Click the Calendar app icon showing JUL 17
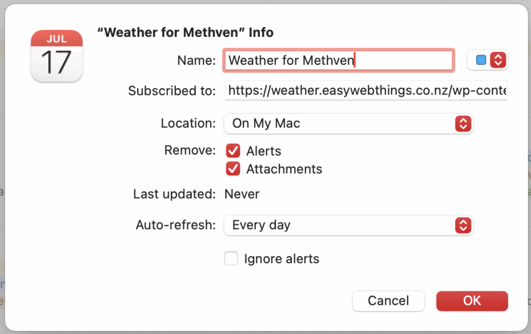 click(x=57, y=56)
